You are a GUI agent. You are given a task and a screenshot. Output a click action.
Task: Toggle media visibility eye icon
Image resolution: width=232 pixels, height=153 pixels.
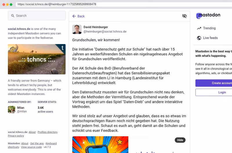pyautogui.click(x=184, y=16)
